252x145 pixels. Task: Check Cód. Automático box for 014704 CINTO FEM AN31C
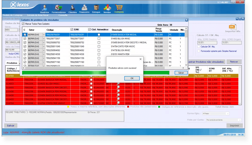click(x=99, y=47)
